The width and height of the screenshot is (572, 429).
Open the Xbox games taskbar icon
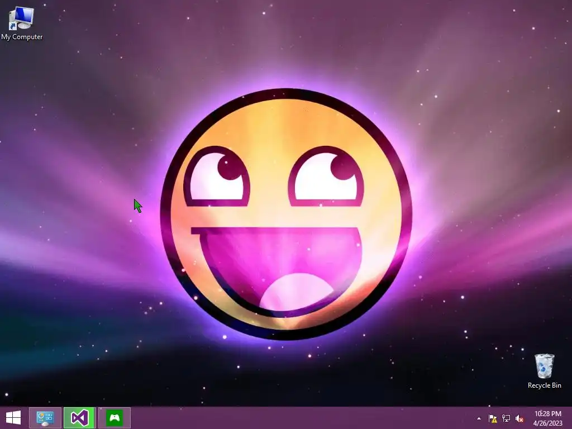(115, 418)
